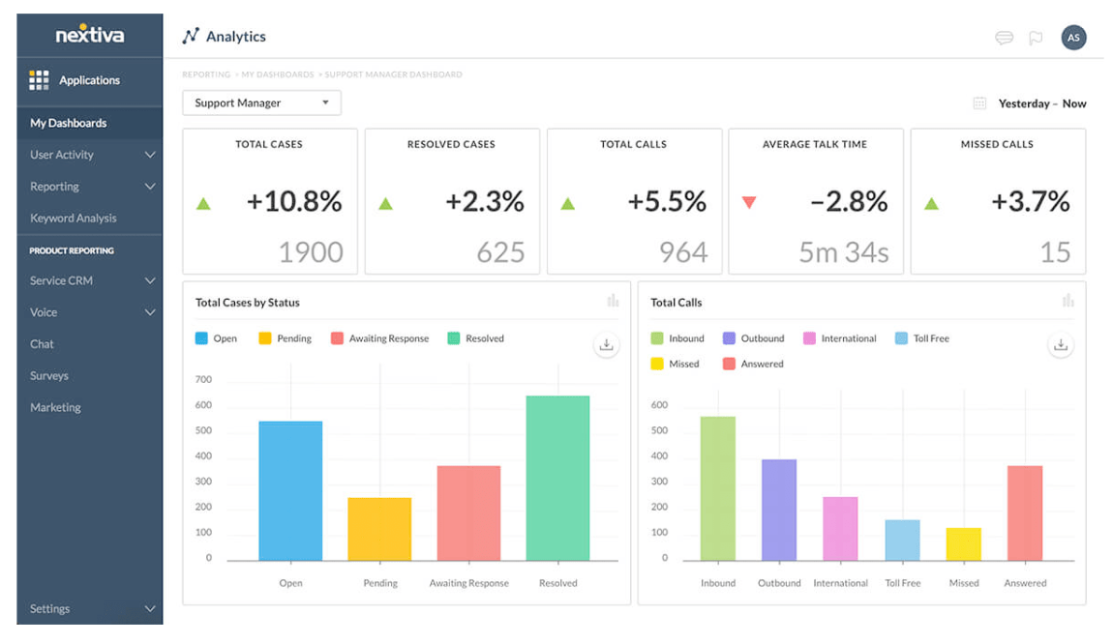
Task: Click the Reporting breadcrumb link
Action: (206, 74)
